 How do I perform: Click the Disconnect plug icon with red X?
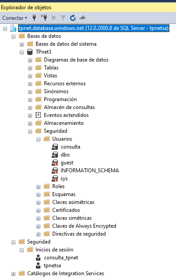(44, 18)
